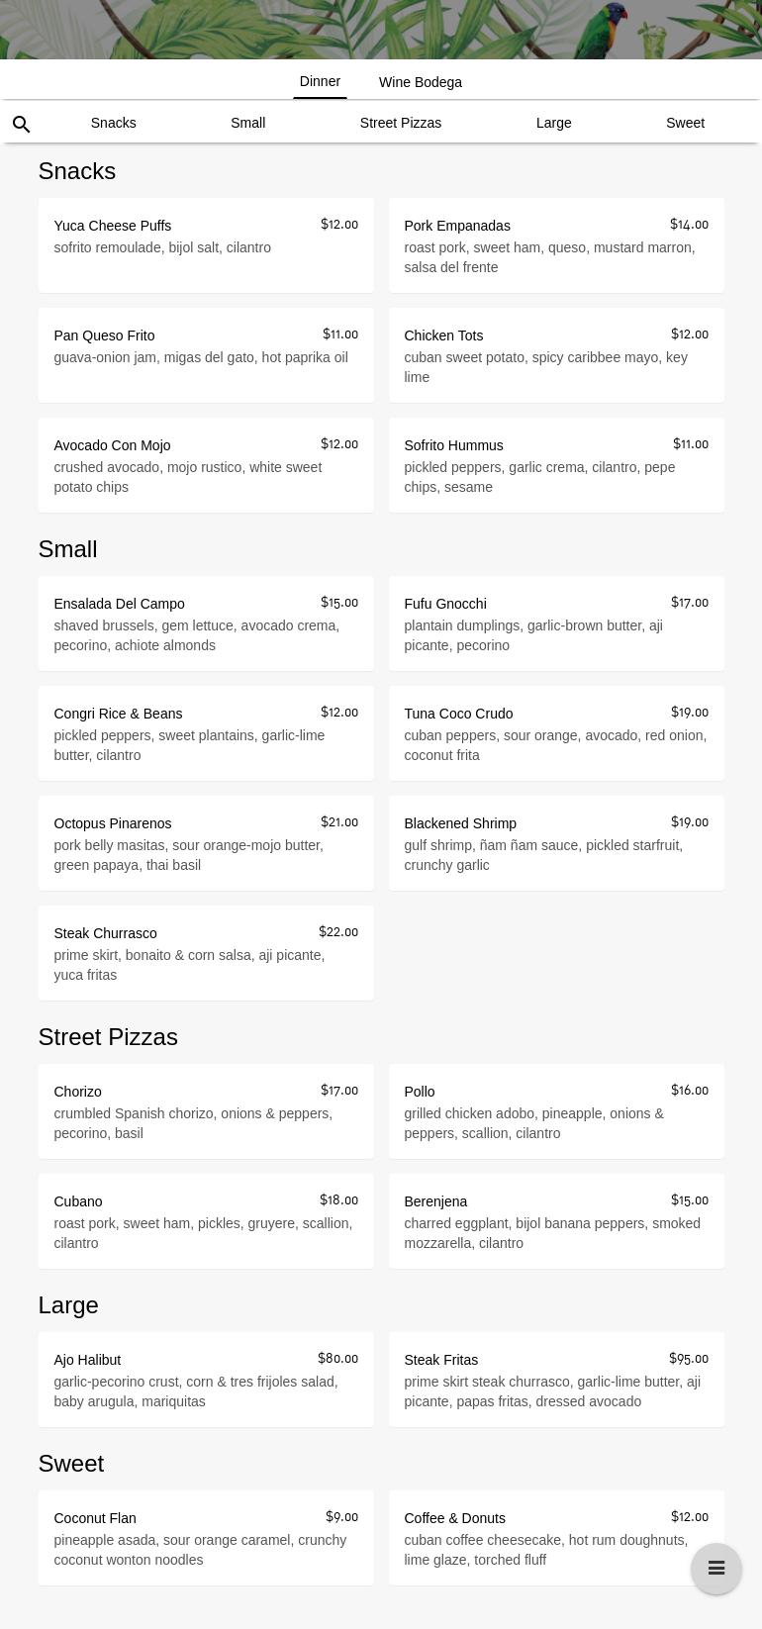The height and width of the screenshot is (1629, 762).
Task: Select the Fufu Gnocchi item
Action: [x=556, y=623]
